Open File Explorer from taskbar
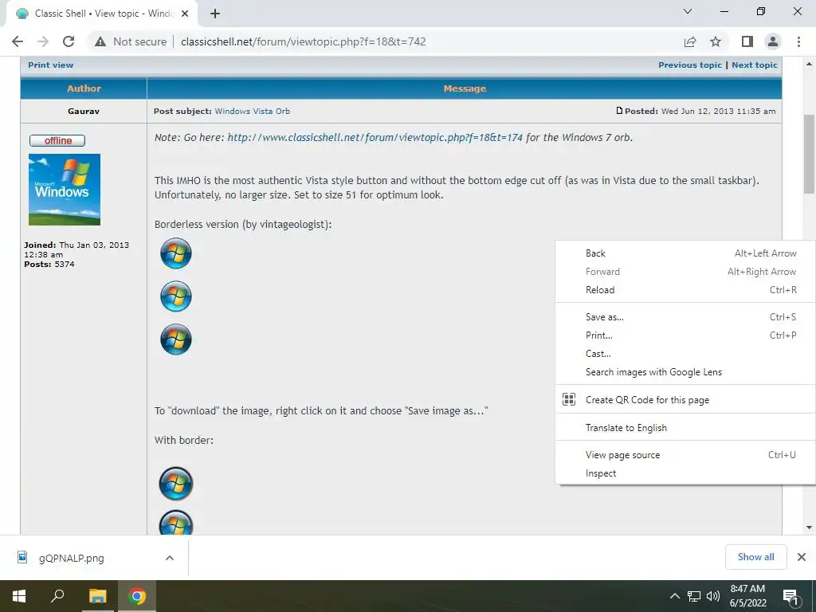816x612 pixels. pos(97,596)
